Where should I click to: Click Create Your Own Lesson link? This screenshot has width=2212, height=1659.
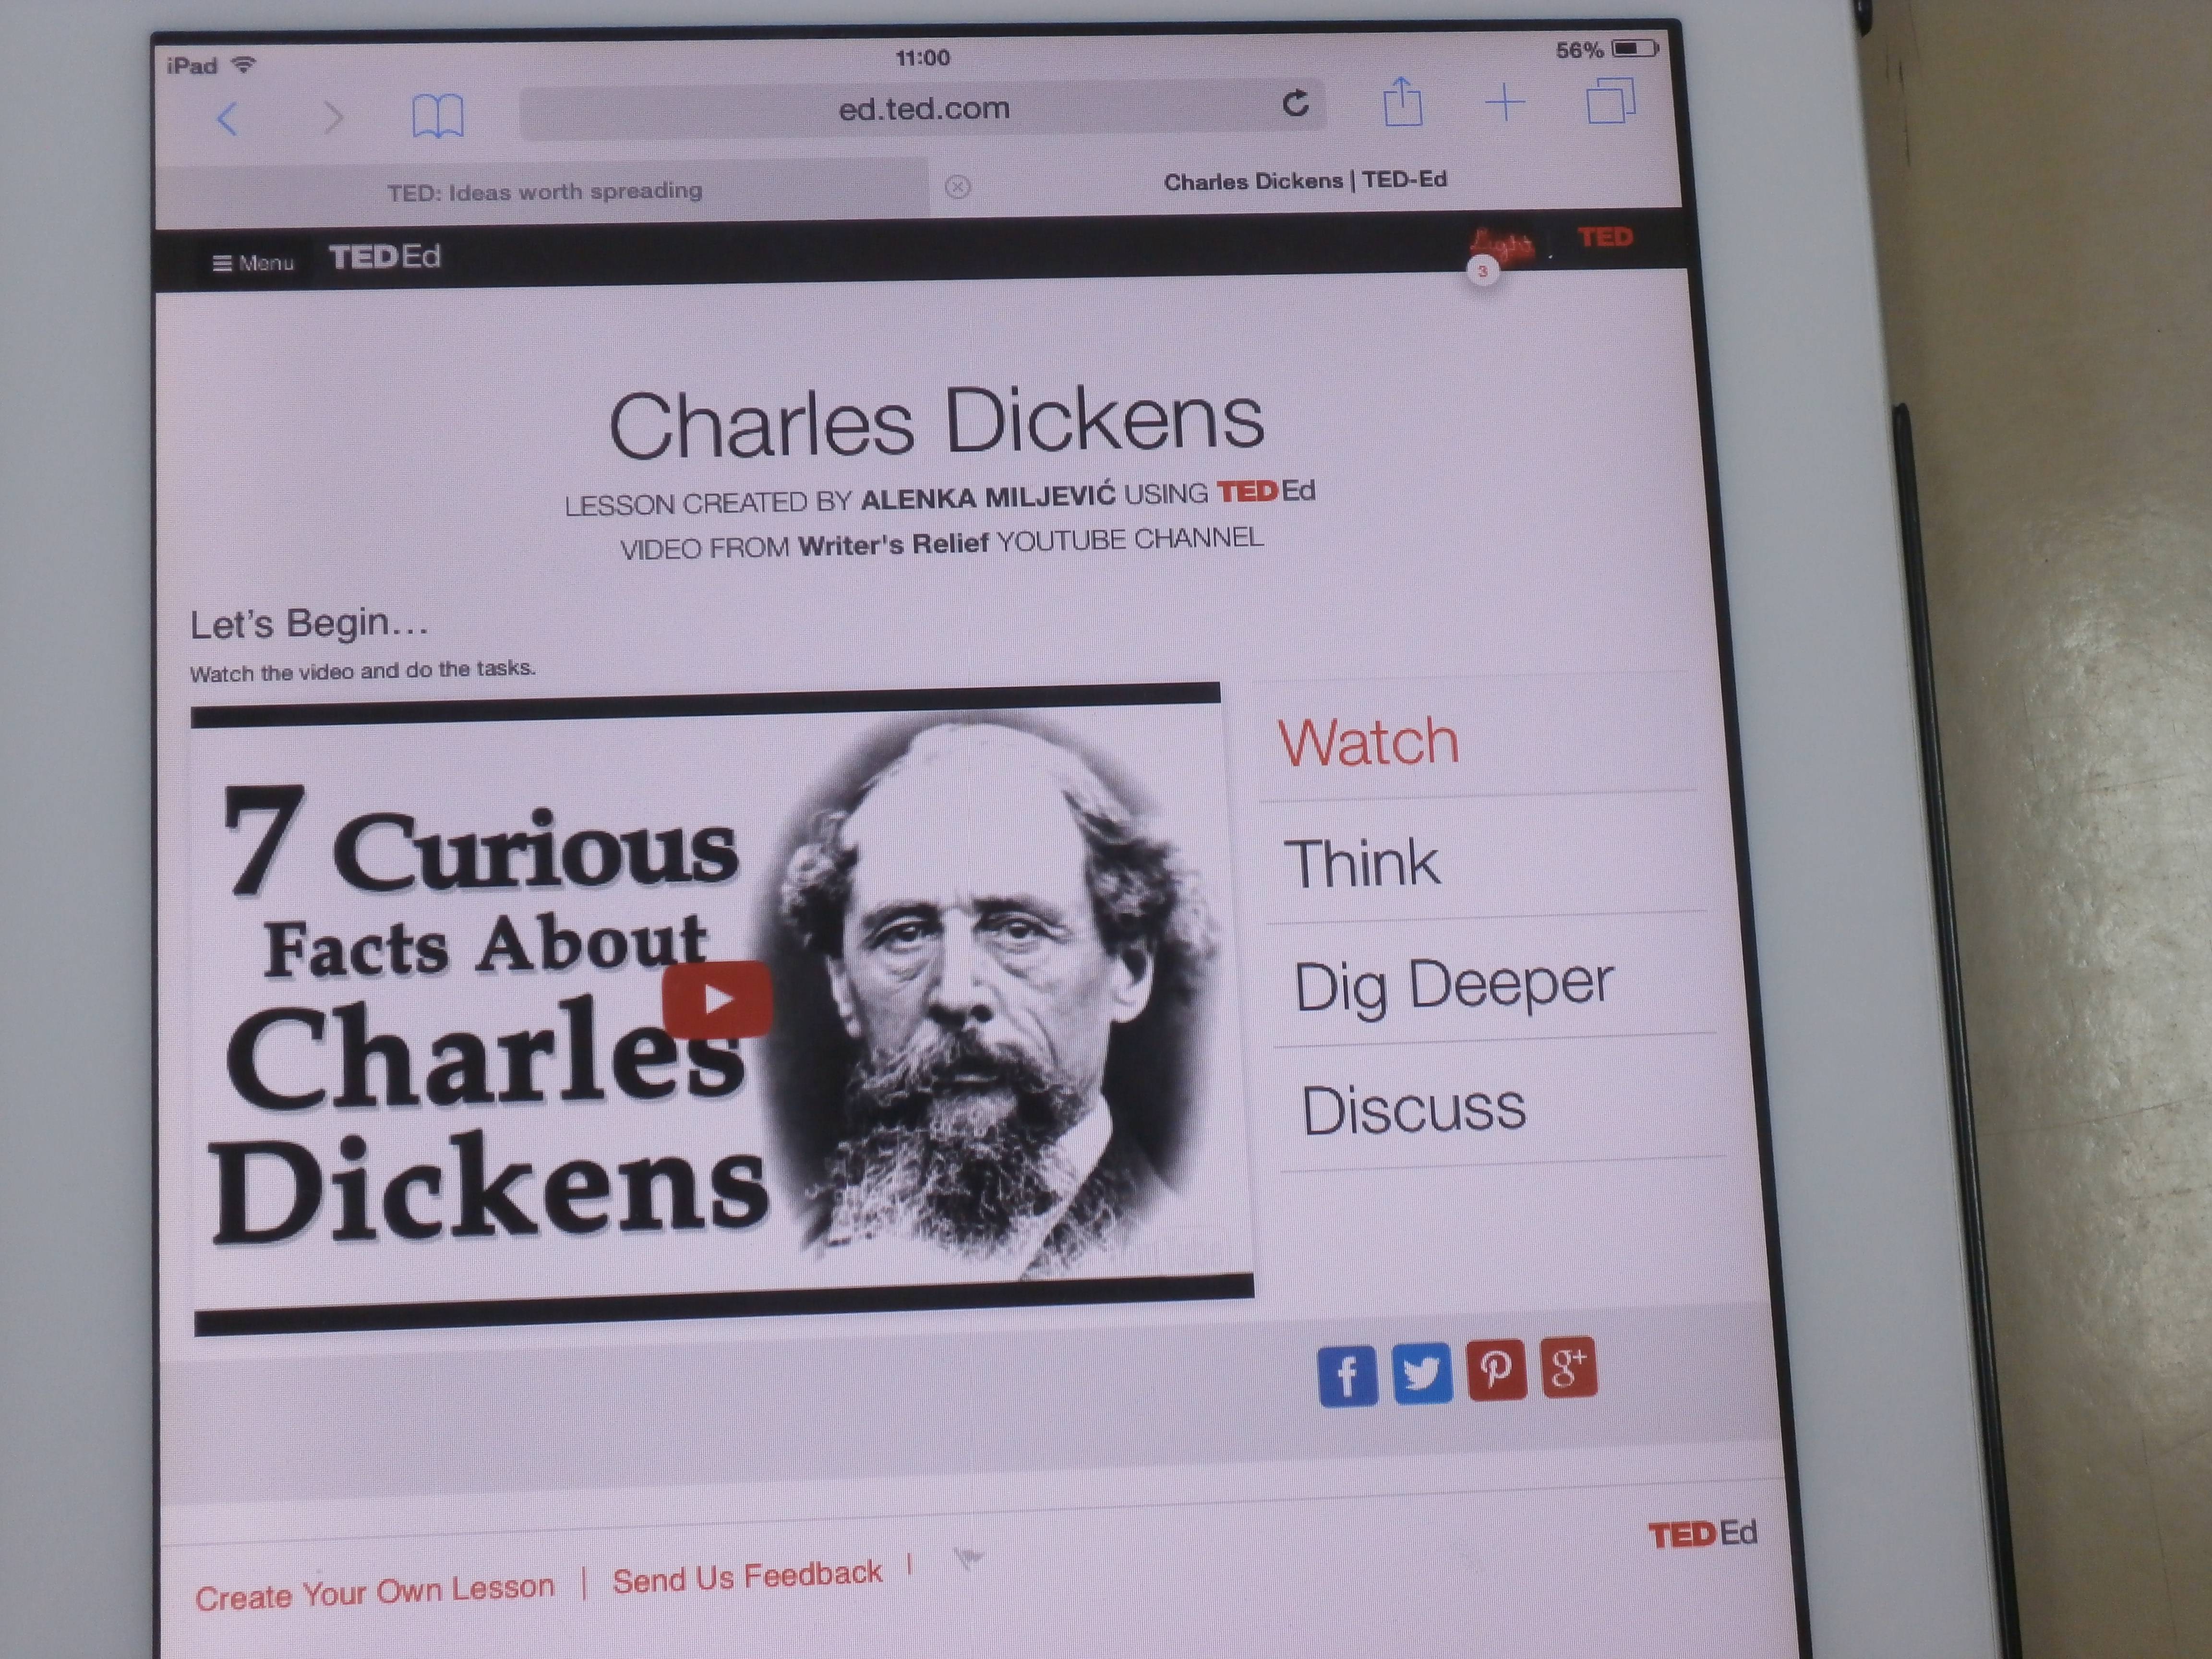tap(374, 1592)
